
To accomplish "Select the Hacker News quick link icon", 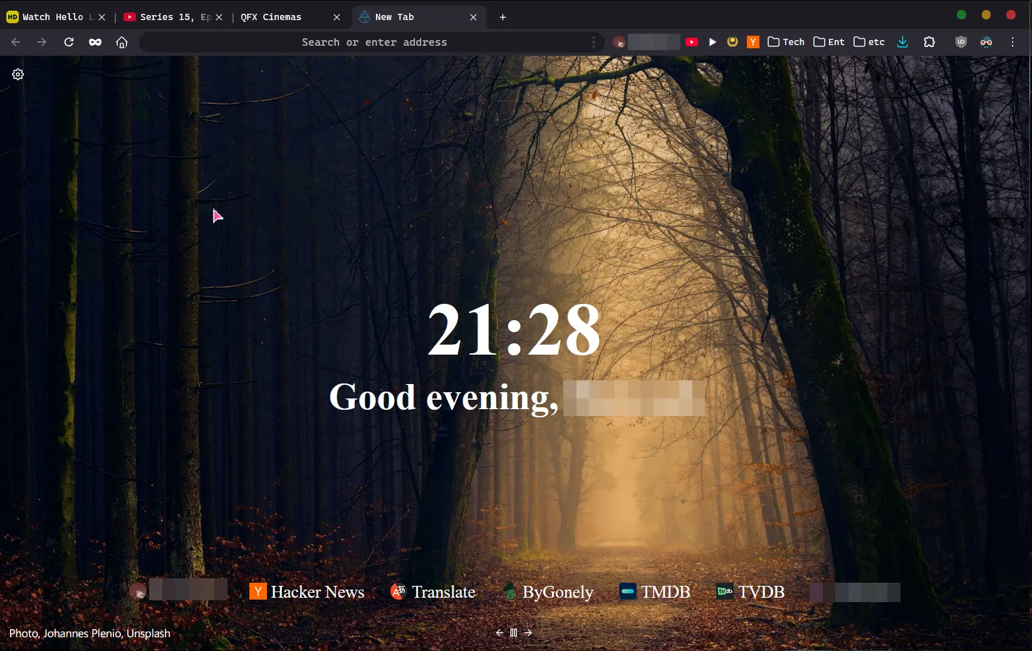I will tap(258, 591).
